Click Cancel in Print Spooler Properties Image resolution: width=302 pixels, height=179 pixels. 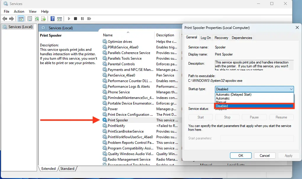[265, 156]
